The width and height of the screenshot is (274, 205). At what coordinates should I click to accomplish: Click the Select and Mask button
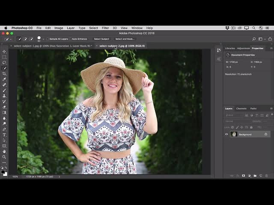(125, 39)
